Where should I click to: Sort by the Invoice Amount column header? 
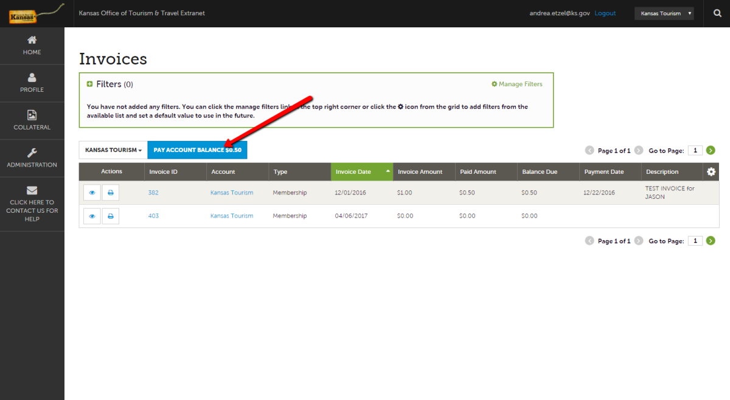pyautogui.click(x=424, y=171)
